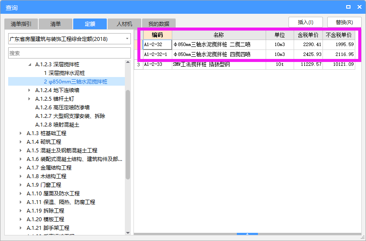Image resolution: width=366 pixels, height=241 pixels.
Task: Click the 名称 column header
Action: (x=219, y=35)
